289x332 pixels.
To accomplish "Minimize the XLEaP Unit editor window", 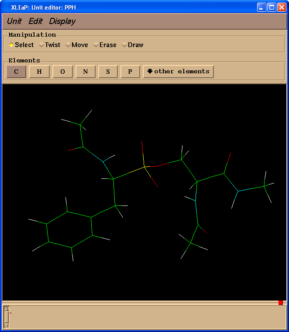I will [261, 7].
